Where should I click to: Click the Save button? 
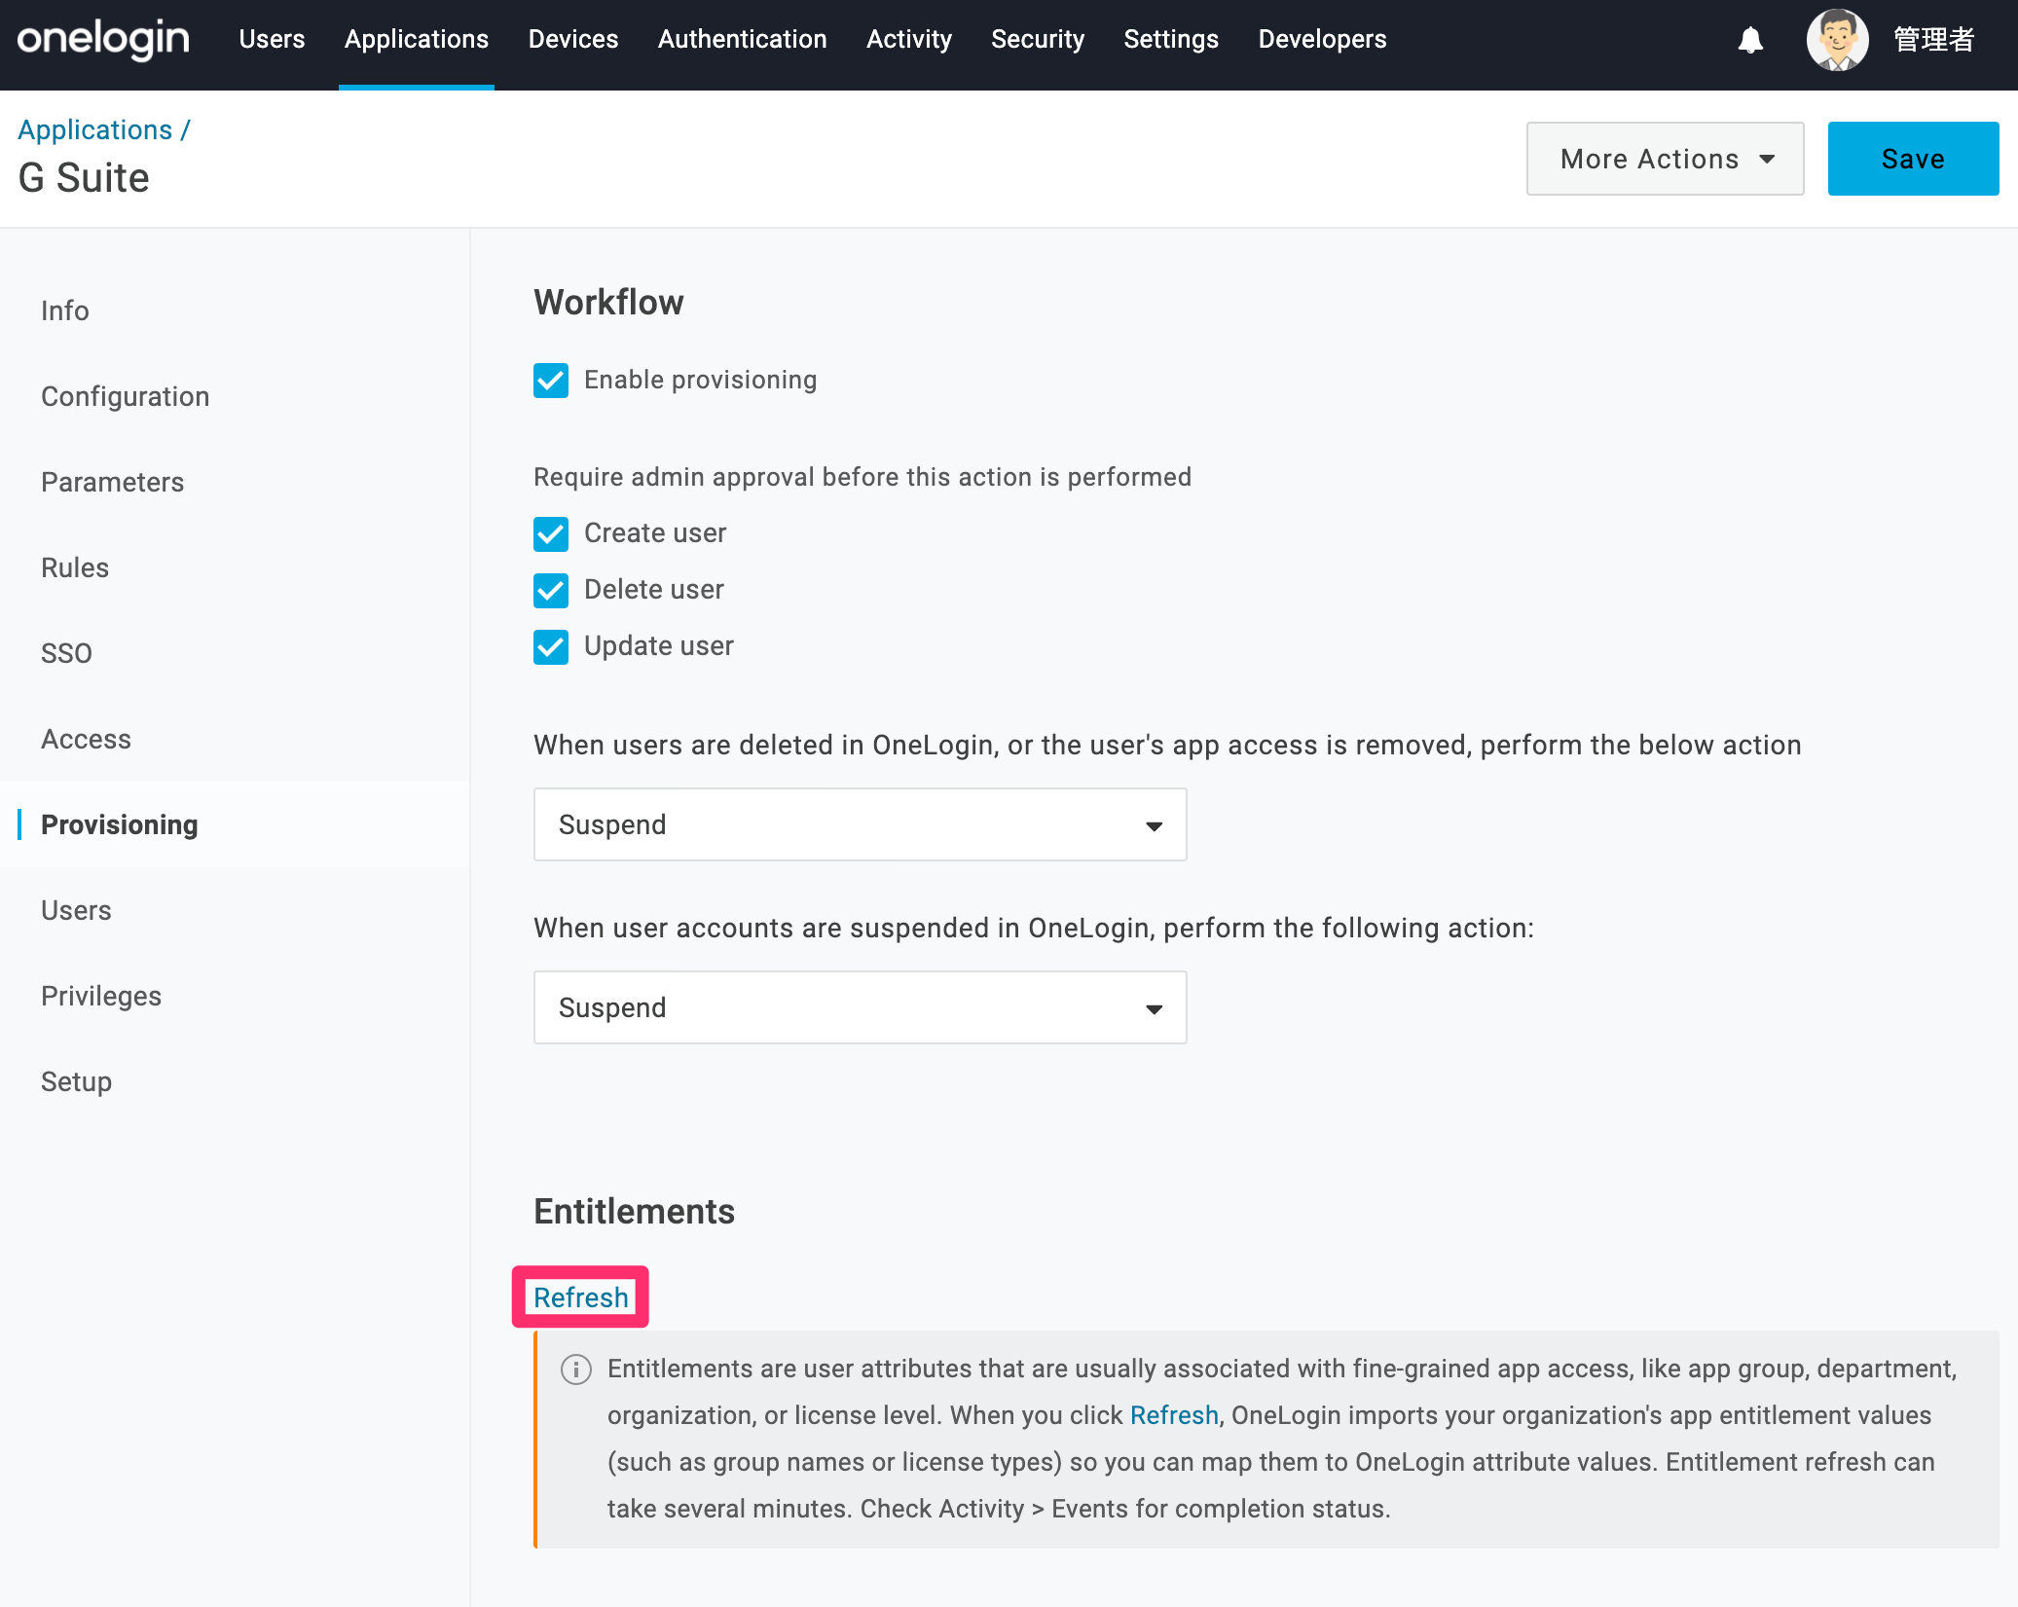click(x=1913, y=159)
